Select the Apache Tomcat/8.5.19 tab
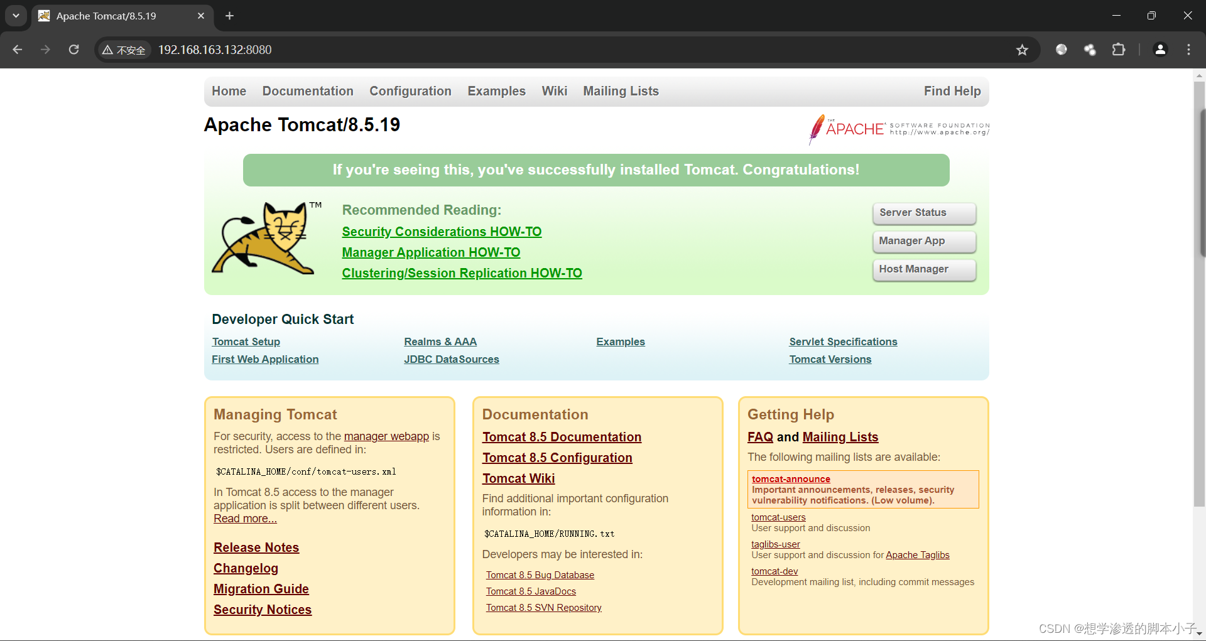Image resolution: width=1206 pixels, height=641 pixels. pyautogui.click(x=122, y=16)
